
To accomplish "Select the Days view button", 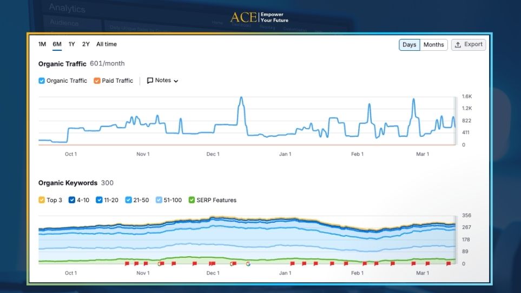I will pyautogui.click(x=410, y=45).
